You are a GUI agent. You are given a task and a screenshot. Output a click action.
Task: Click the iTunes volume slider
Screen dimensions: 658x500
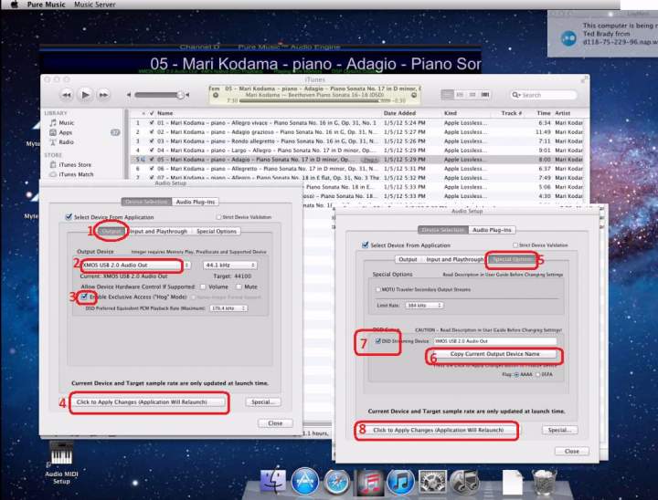click(x=159, y=95)
